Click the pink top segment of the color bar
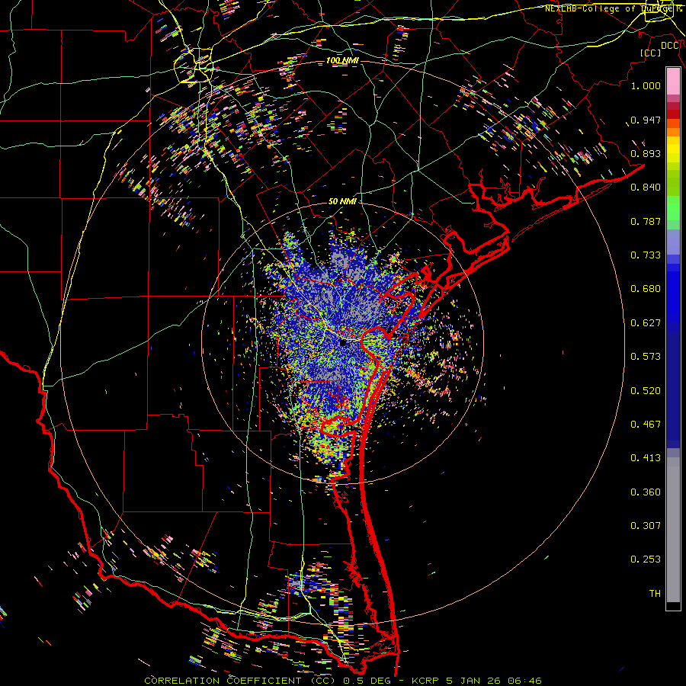Viewport: 686px width, 686px height. coord(673,81)
